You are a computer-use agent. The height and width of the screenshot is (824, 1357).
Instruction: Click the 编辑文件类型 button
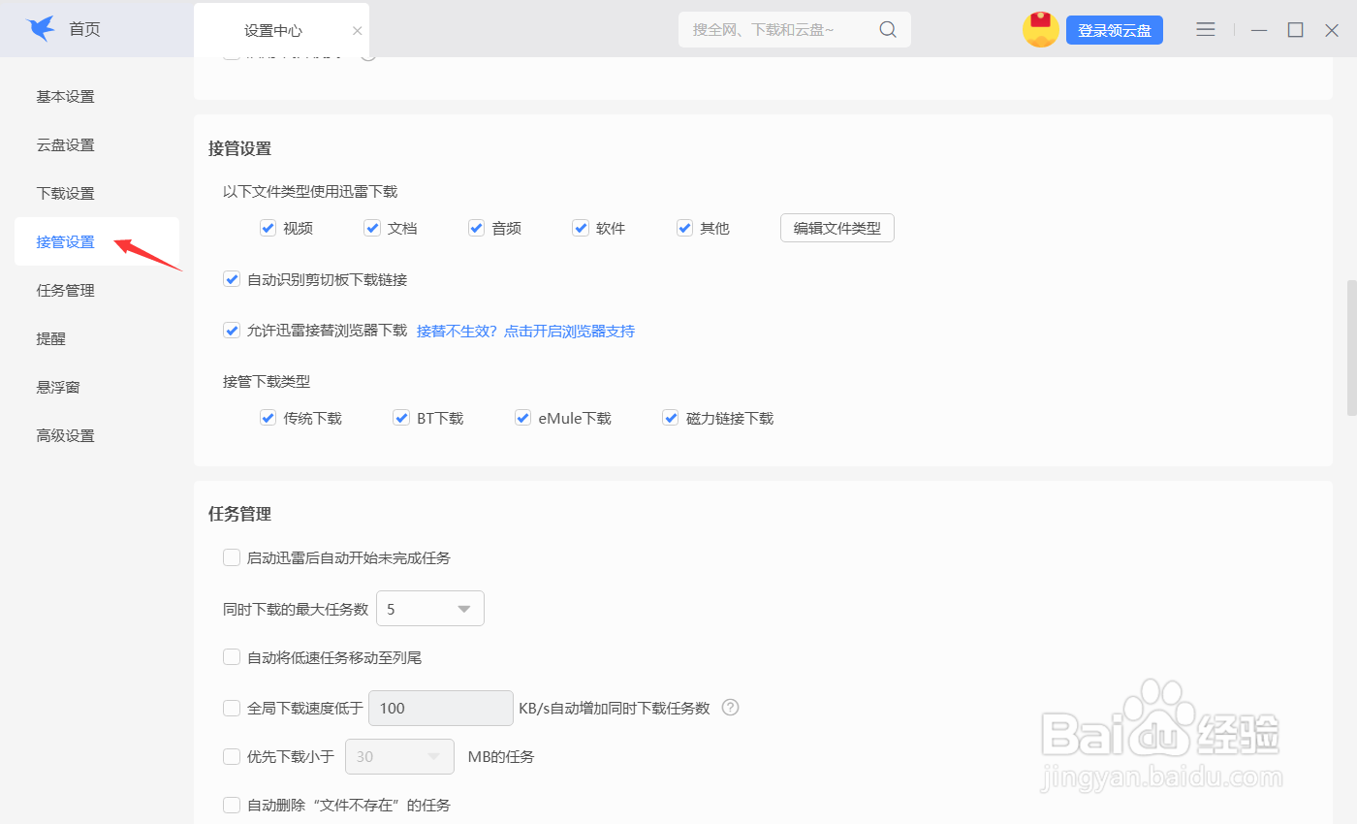[x=837, y=228]
